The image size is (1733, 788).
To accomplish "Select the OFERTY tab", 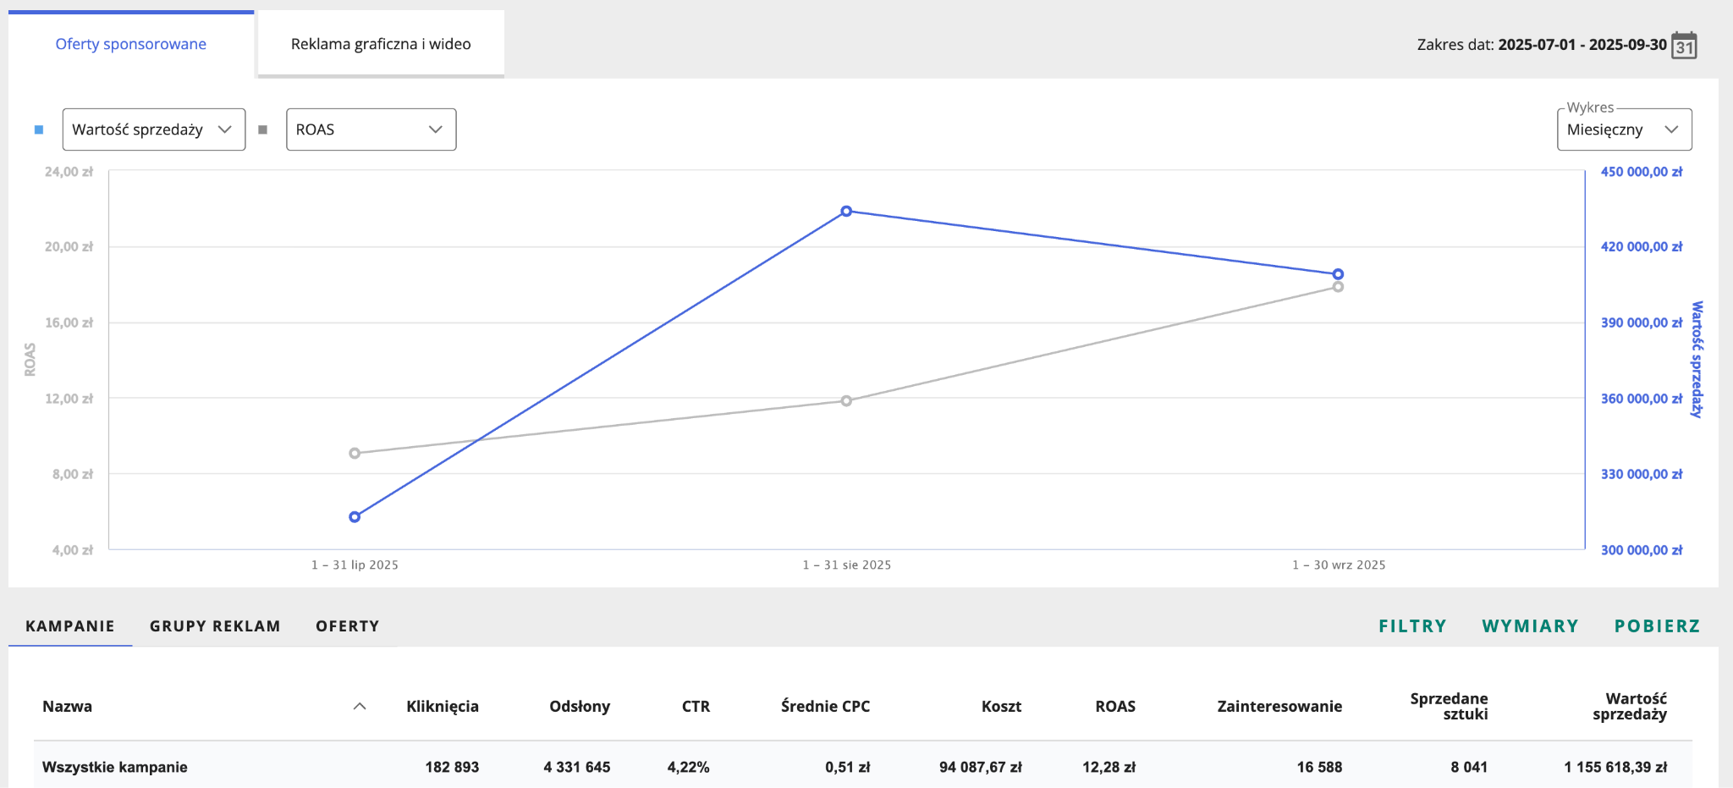I will (348, 625).
